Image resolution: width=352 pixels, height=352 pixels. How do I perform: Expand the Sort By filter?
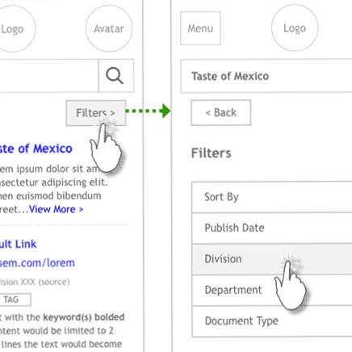coord(272,197)
